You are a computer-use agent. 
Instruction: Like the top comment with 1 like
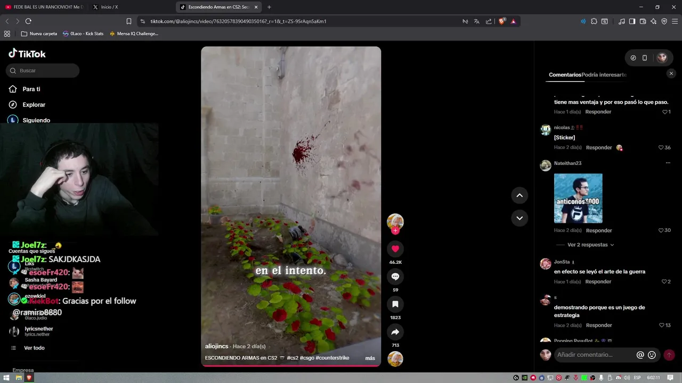[x=664, y=112]
